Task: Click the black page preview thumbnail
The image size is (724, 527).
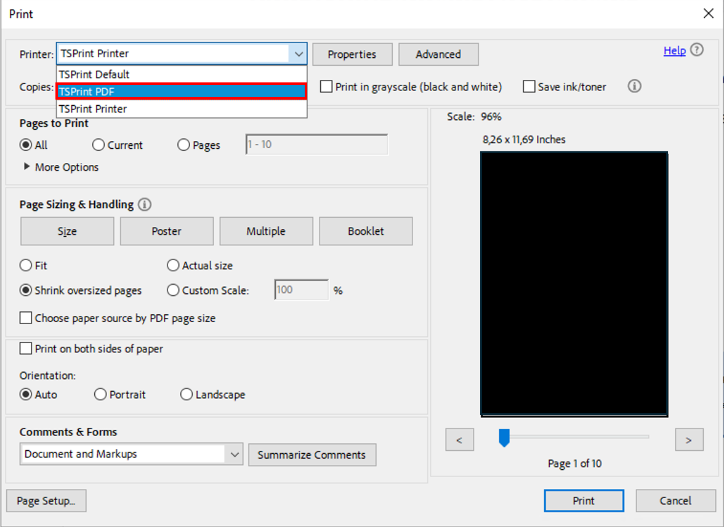Action: [x=574, y=284]
